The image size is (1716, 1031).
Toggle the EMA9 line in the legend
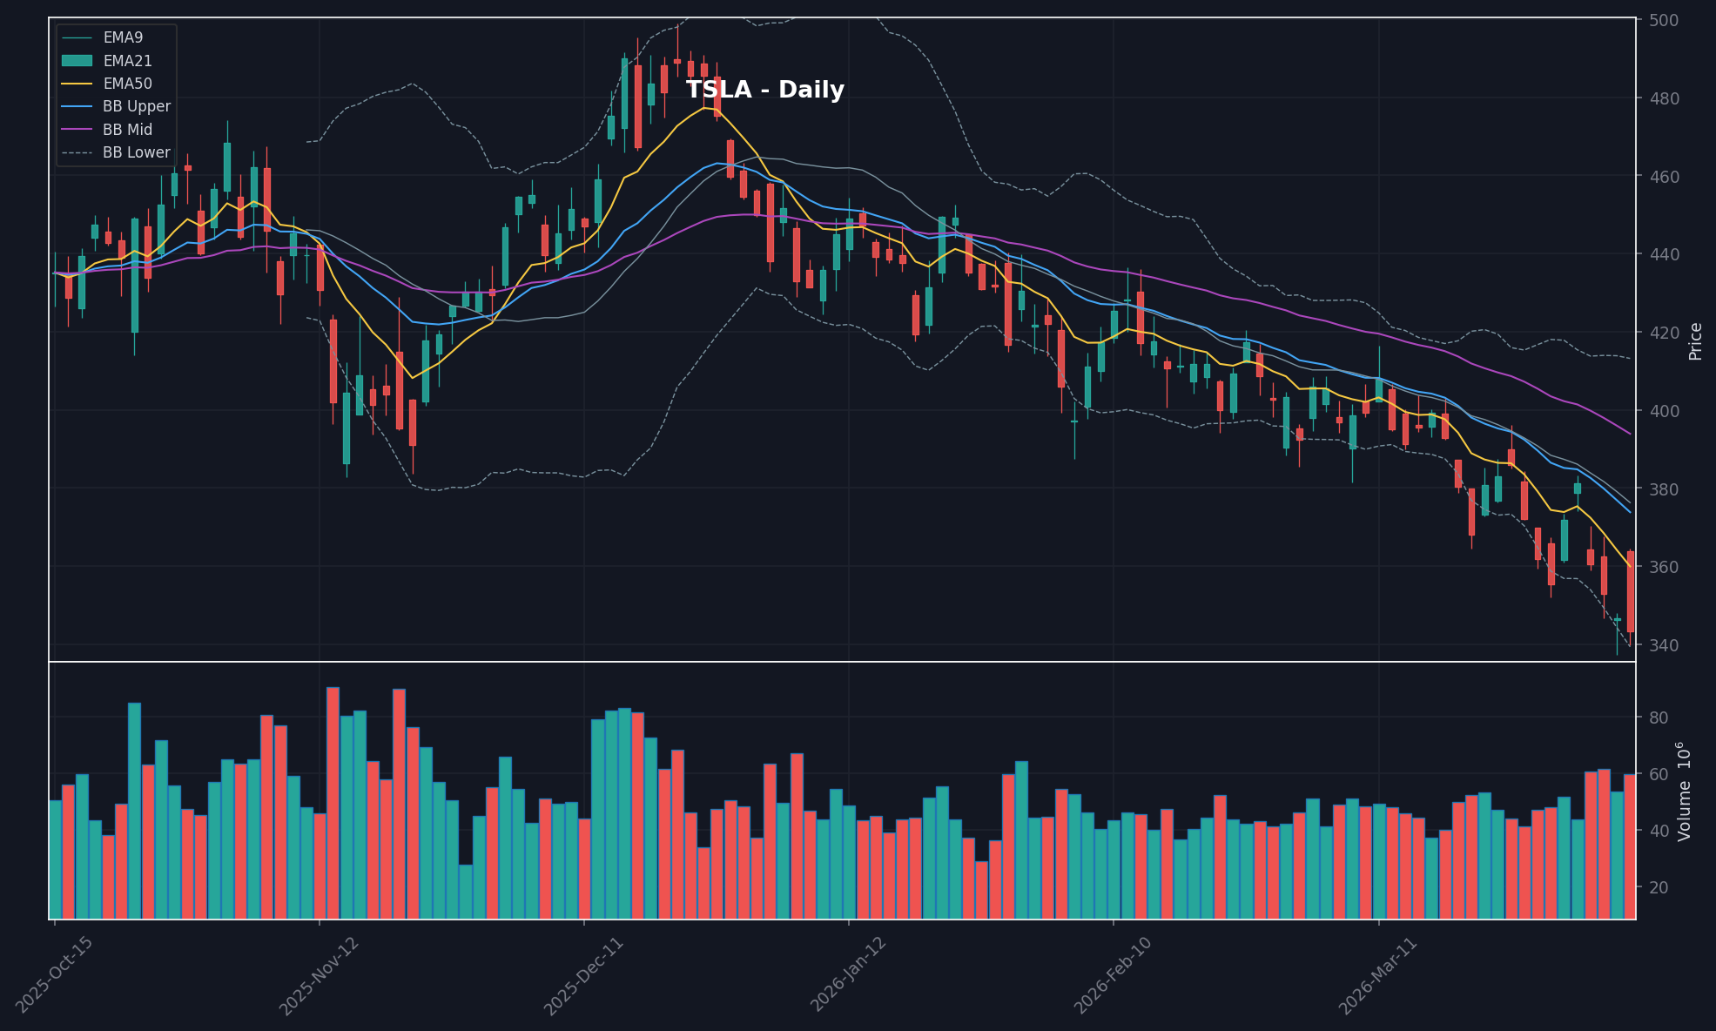[124, 37]
